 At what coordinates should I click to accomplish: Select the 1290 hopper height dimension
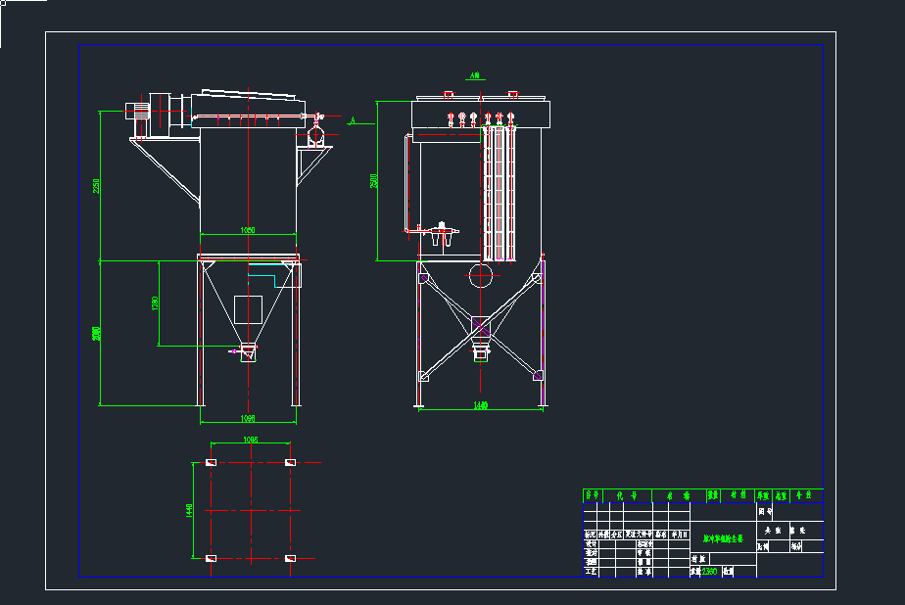click(154, 302)
